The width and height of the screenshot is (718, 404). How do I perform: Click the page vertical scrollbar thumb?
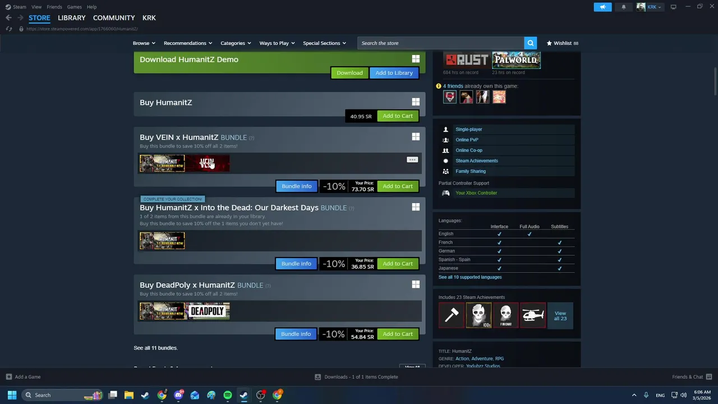[x=715, y=81]
